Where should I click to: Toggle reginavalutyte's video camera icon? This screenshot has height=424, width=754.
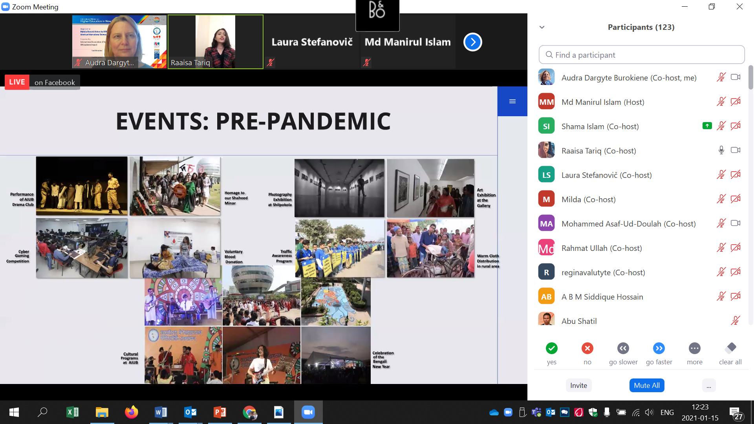pyautogui.click(x=736, y=272)
